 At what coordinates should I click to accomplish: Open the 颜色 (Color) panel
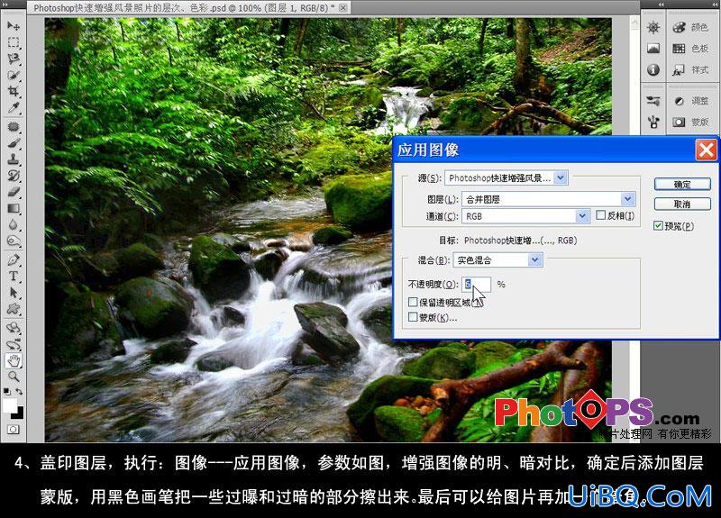click(x=690, y=28)
